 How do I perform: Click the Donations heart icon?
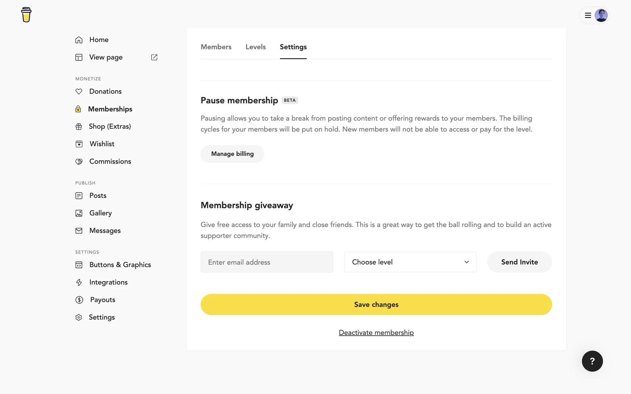pos(79,92)
